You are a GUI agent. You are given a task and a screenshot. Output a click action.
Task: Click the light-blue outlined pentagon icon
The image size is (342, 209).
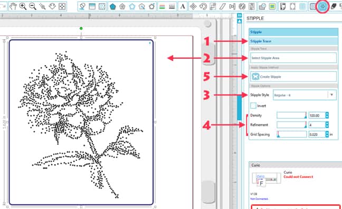click(132, 6)
